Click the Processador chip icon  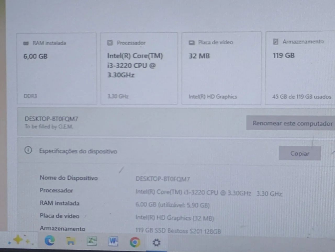point(110,42)
